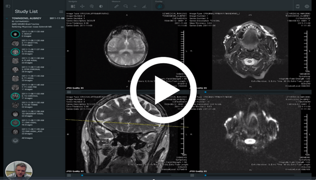The height and width of the screenshot is (180, 316).
Task: Select the 12: DWI AXIAL_ADC series thumbnail
Action: point(15,132)
